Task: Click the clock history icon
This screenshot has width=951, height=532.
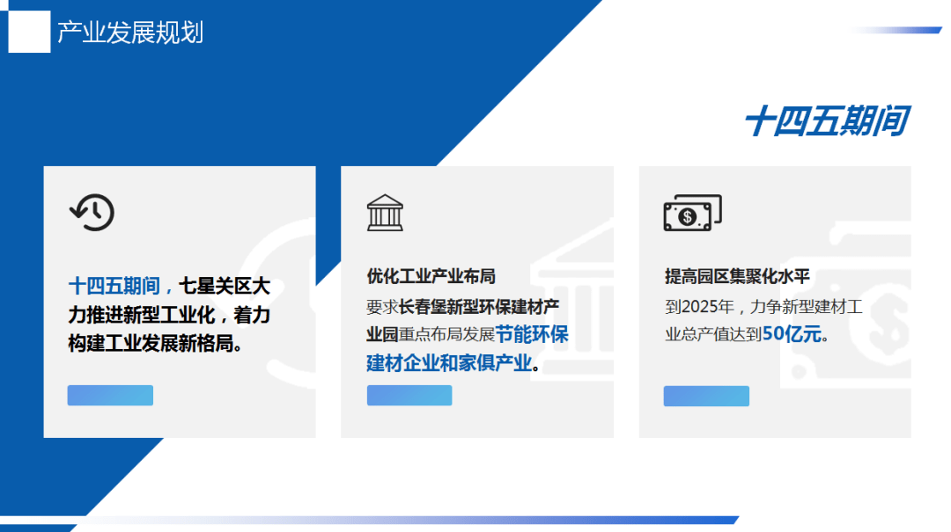Action: [92, 212]
